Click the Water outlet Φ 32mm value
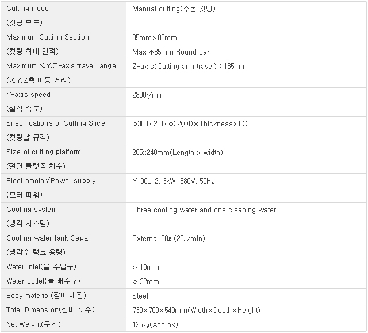The image size is (368, 333). (x=145, y=281)
